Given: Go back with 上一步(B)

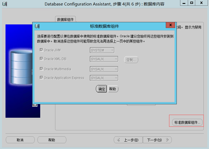Looking at the screenshot, I should pyautogui.click(x=128, y=140).
